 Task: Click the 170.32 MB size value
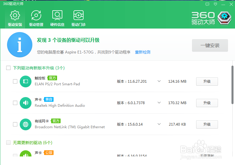[177, 103]
